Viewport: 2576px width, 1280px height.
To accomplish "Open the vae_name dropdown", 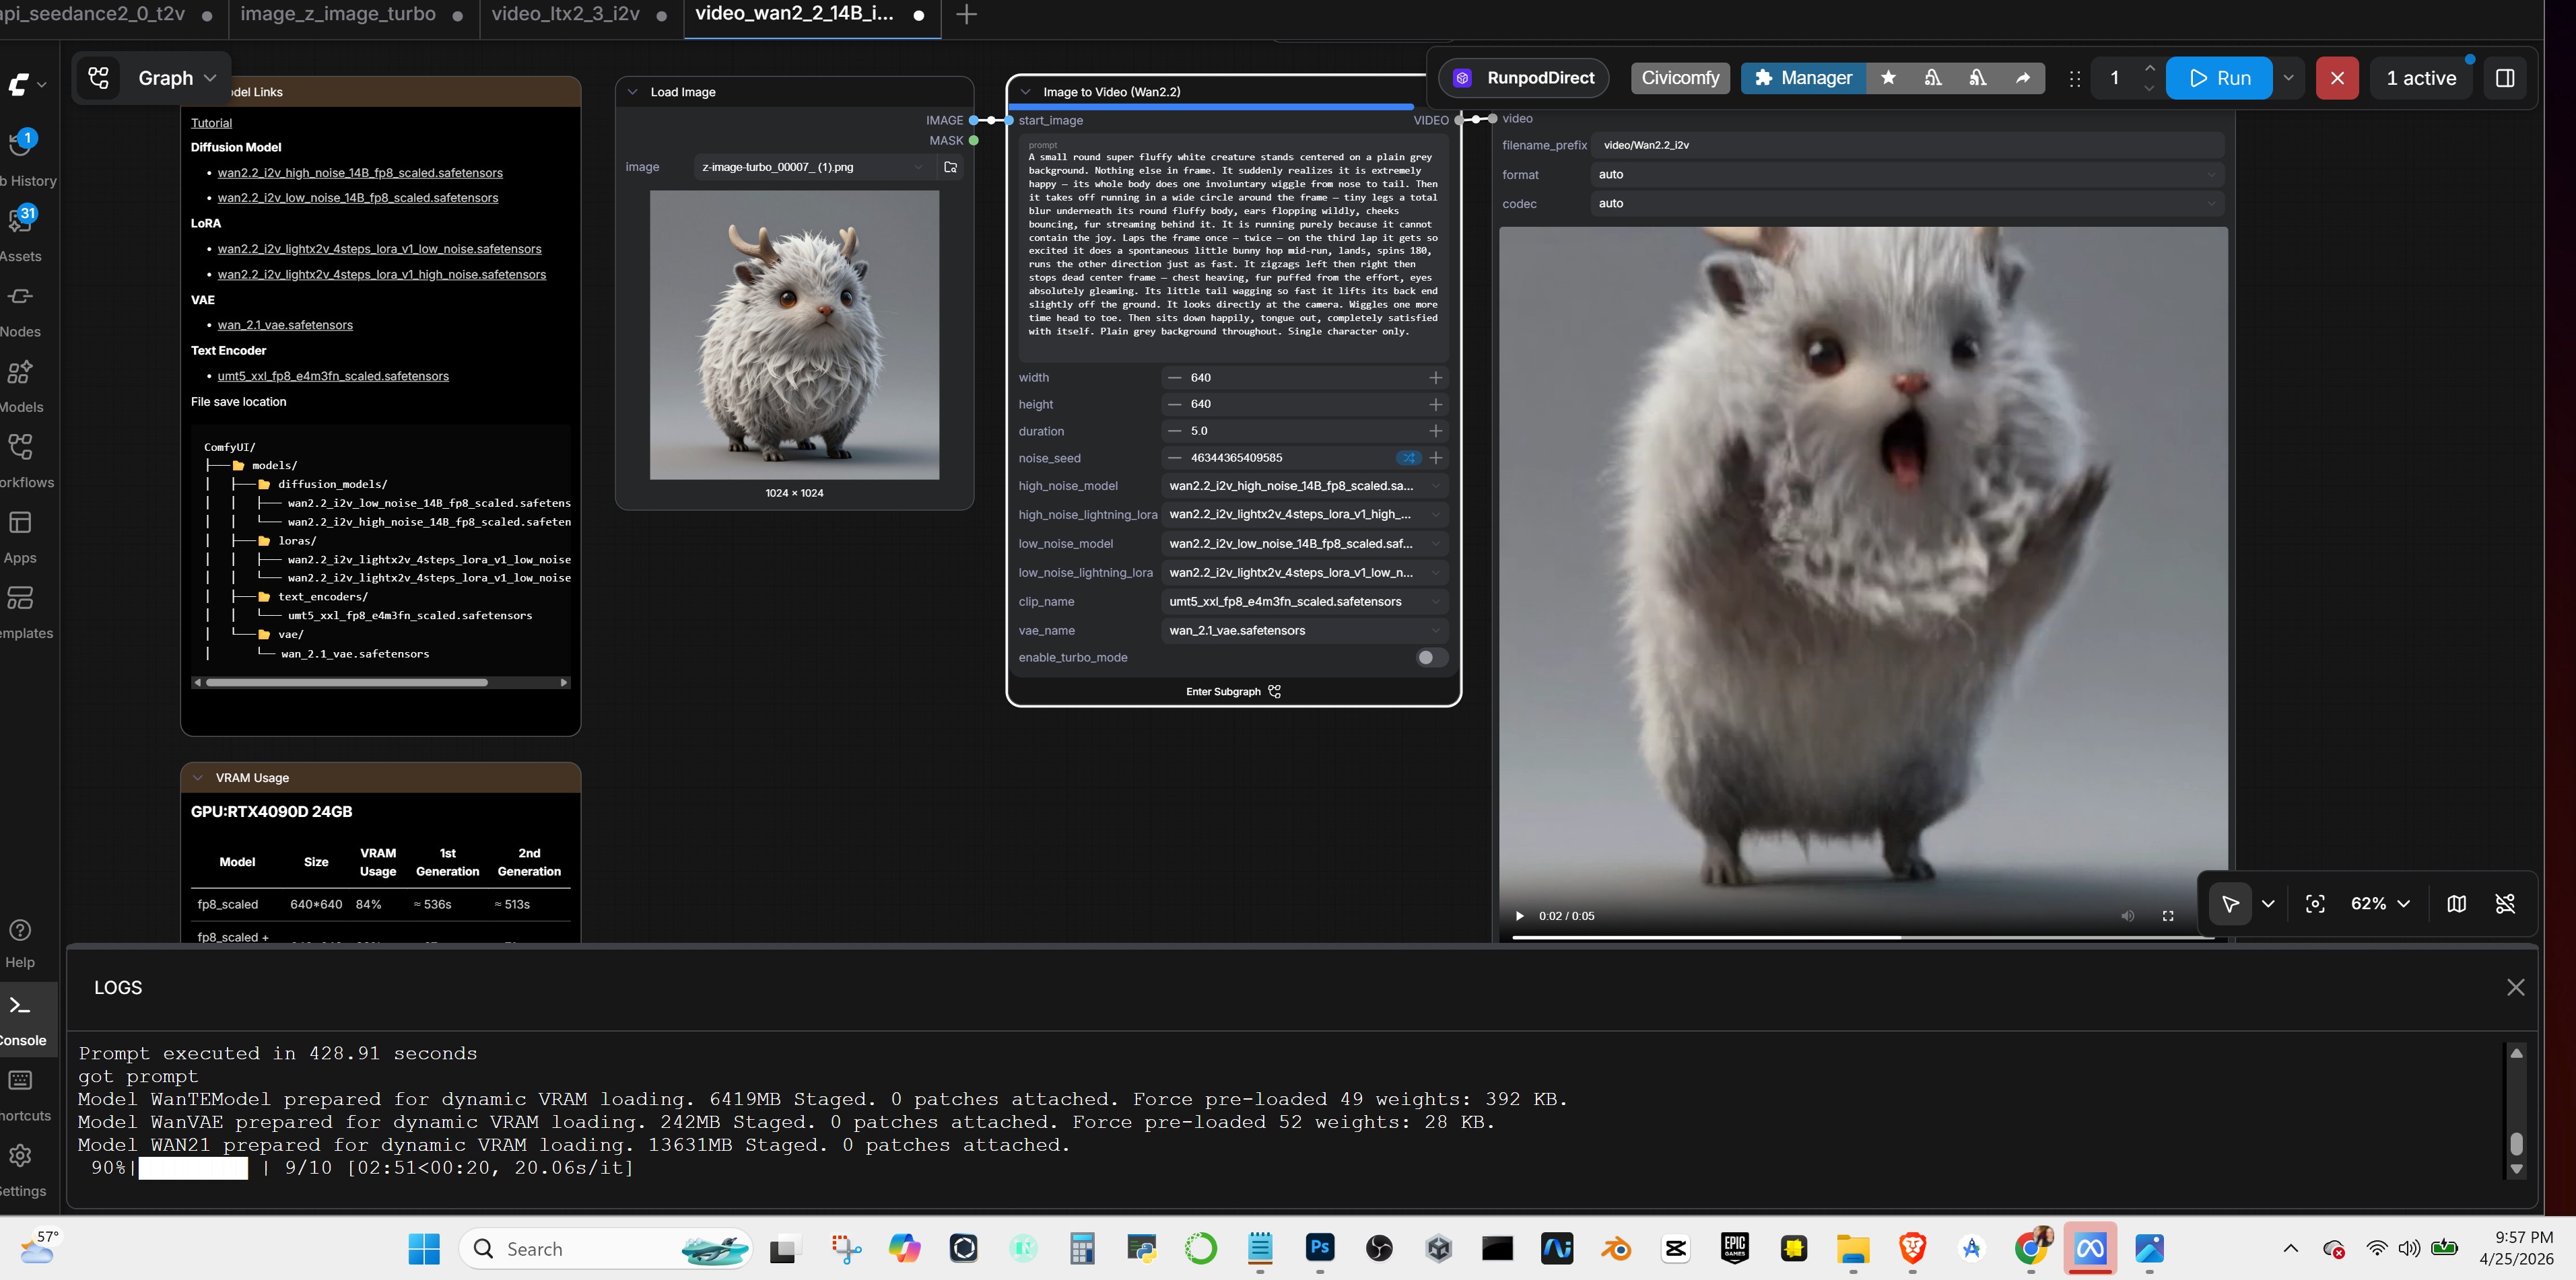I will [x=1305, y=631].
